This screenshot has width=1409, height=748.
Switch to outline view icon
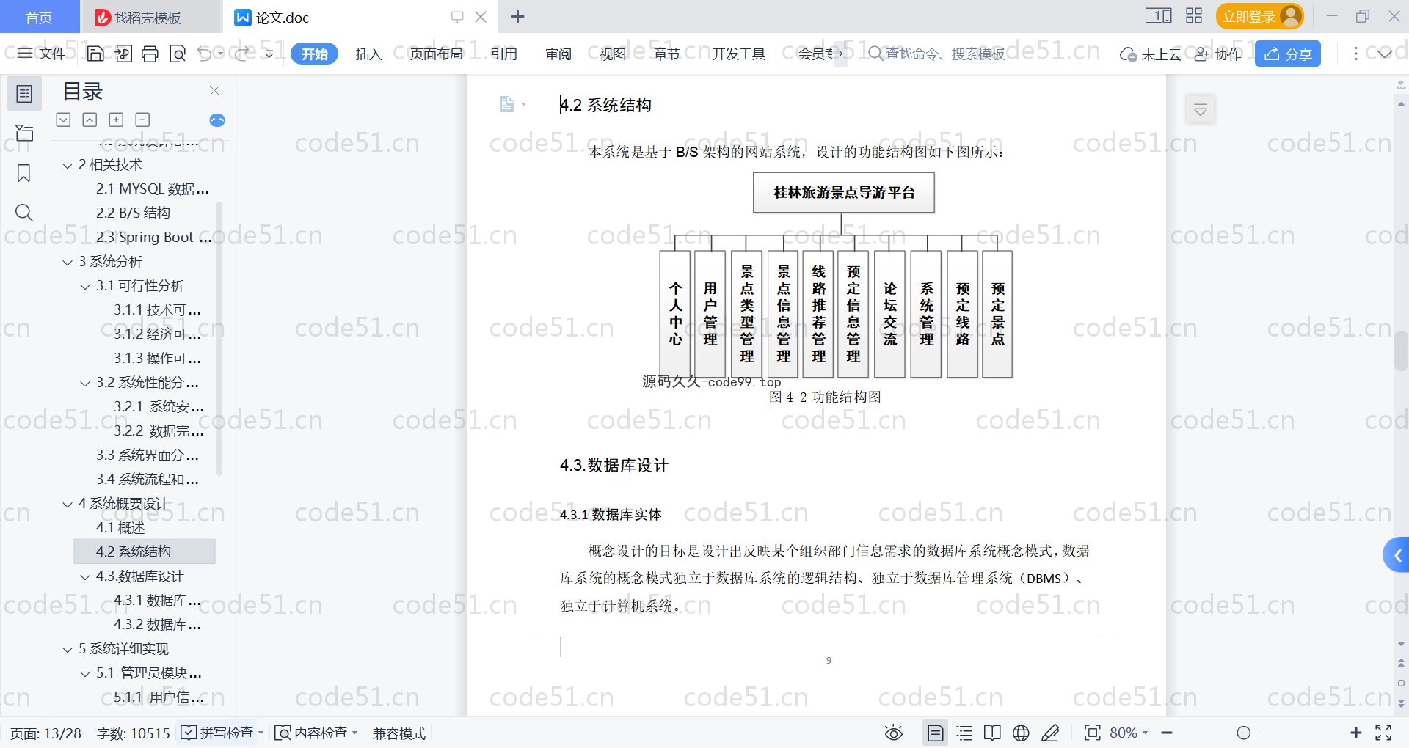(964, 733)
